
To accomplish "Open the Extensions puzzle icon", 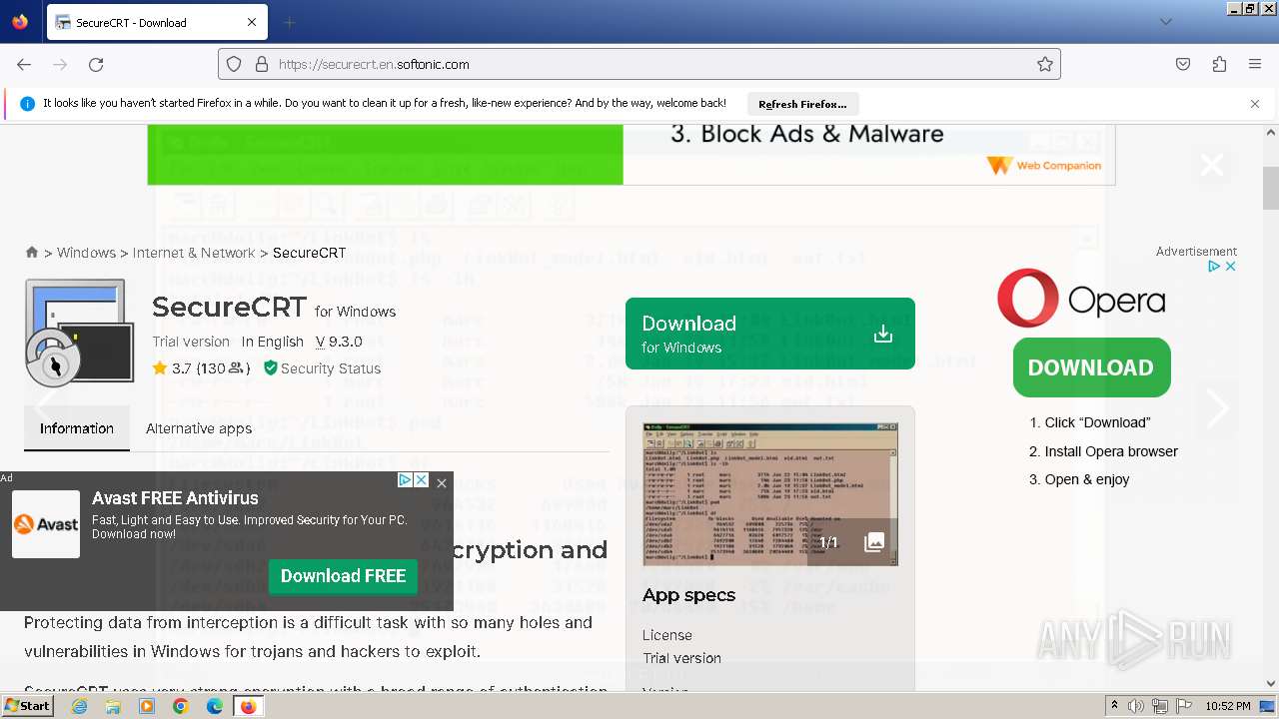I will coord(1219,64).
